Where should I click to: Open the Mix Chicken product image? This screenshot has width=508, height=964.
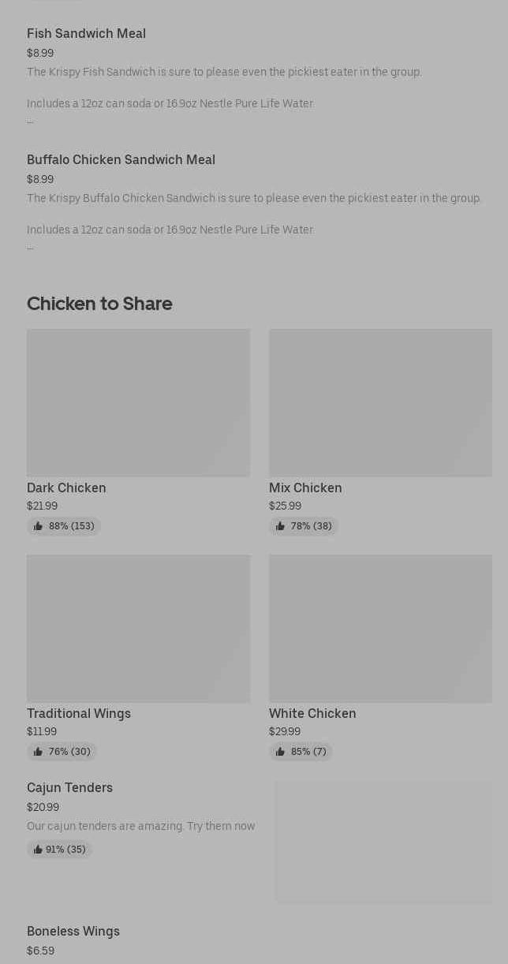coord(380,402)
